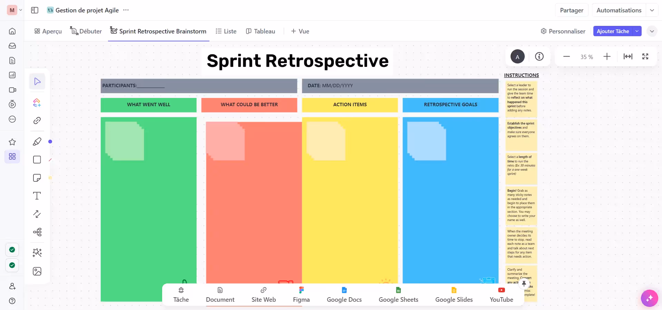
Task: Choose the shape rectangle tool
Action: coord(37,160)
